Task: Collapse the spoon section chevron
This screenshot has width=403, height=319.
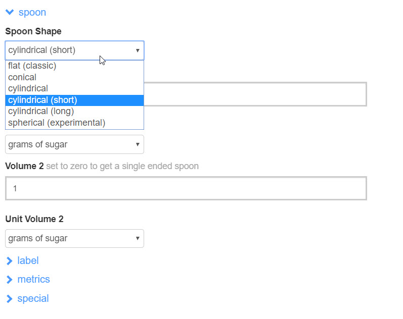Action: pyautogui.click(x=10, y=13)
